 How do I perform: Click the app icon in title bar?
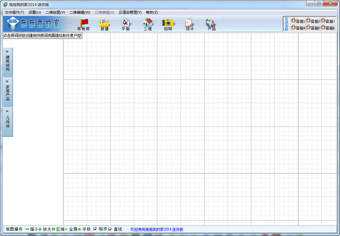click(x=5, y=5)
